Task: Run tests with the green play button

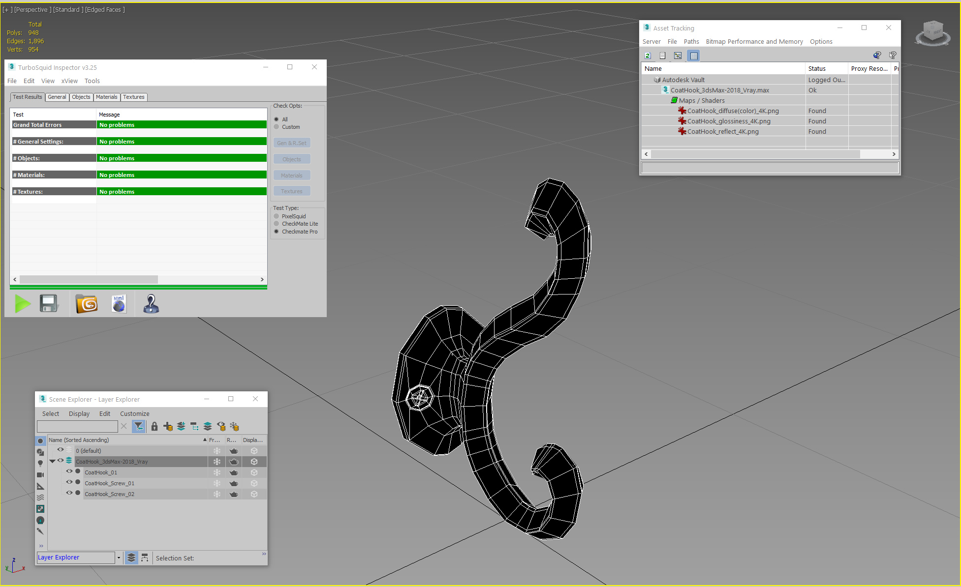Action: point(22,304)
